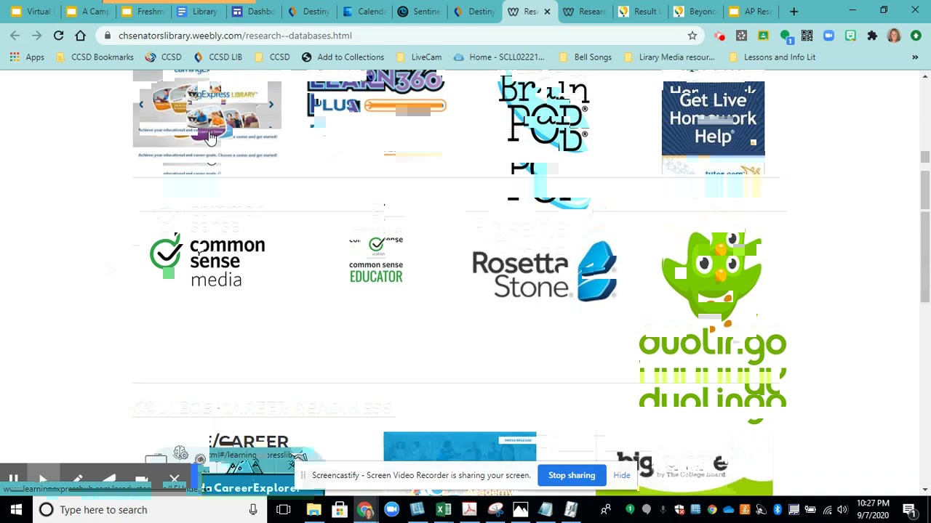
Task: Go back to the previous page
Action: pyautogui.click(x=15, y=35)
